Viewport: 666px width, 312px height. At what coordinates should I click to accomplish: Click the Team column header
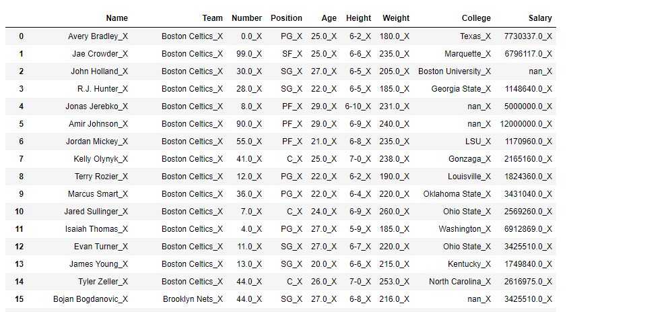212,18
